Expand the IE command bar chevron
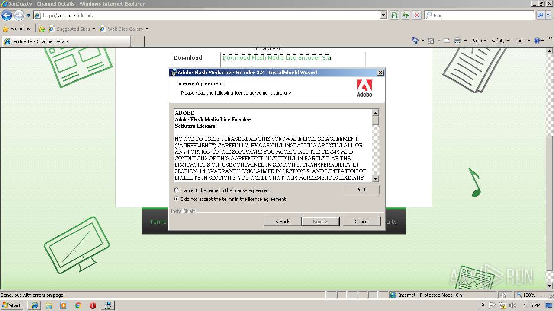This screenshot has height=311, width=554. point(550,38)
